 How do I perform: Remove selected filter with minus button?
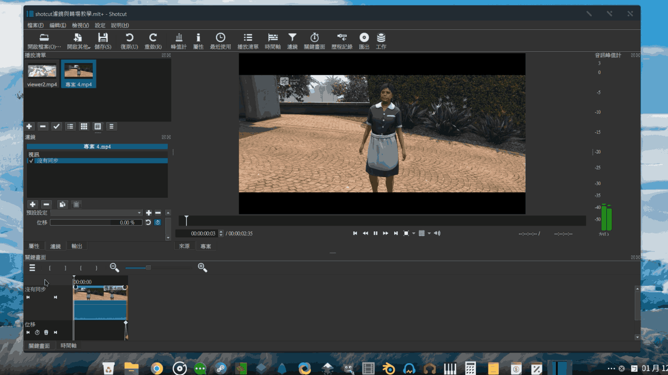tap(46, 204)
